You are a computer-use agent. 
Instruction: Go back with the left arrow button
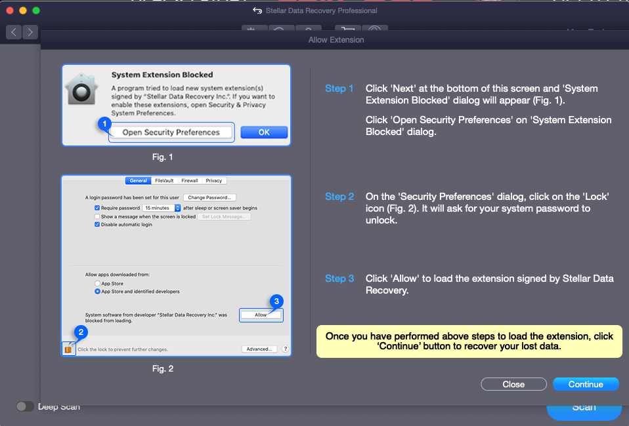14,32
